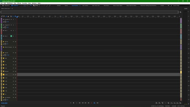Select the Mini Mixer workspace

coord(106,6)
